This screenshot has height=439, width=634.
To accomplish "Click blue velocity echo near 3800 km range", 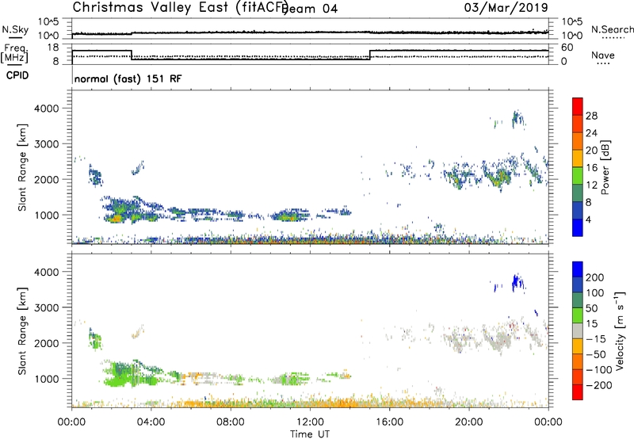I will coord(516,281).
